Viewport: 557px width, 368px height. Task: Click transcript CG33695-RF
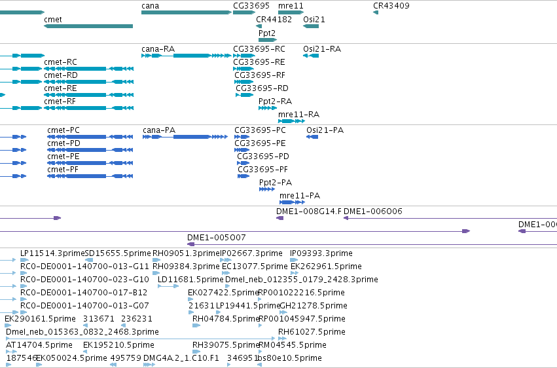click(x=243, y=82)
